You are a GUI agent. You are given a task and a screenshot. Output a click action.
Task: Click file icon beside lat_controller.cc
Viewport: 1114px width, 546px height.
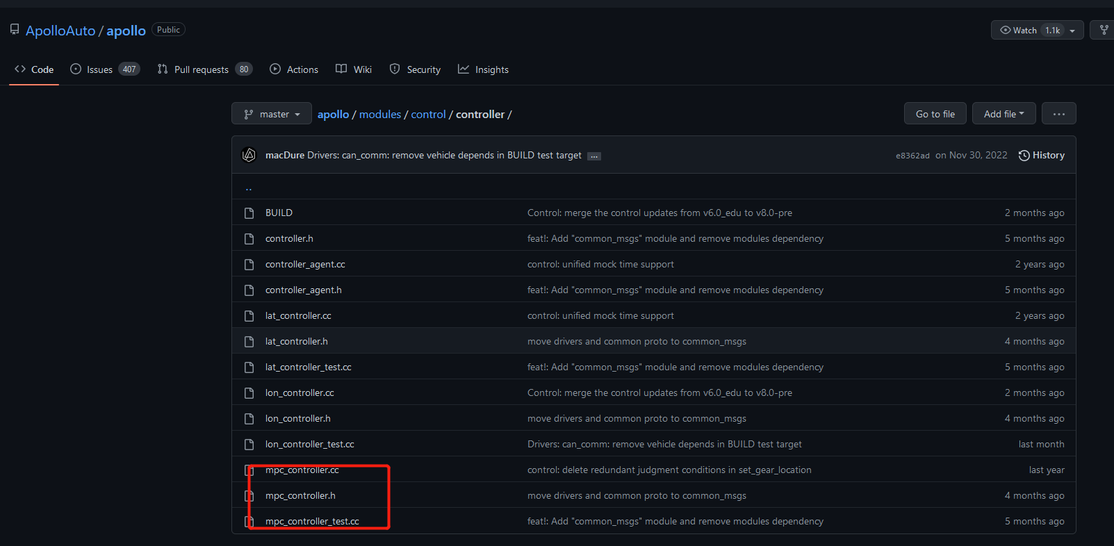pos(249,315)
